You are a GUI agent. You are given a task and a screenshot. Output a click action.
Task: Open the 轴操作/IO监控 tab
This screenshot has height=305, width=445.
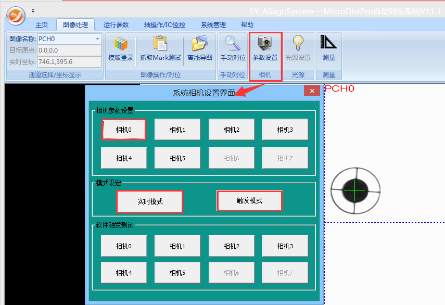[164, 25]
